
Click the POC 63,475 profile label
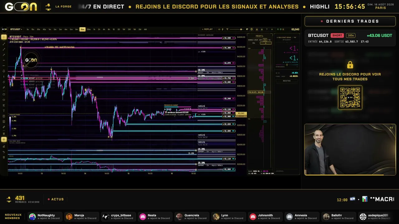click(x=256, y=92)
